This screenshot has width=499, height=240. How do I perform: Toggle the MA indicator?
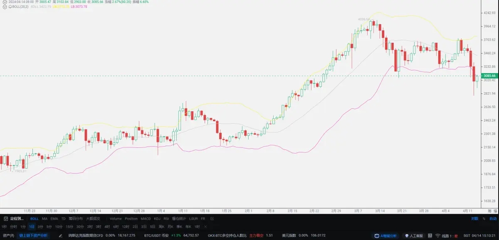(x=44, y=218)
